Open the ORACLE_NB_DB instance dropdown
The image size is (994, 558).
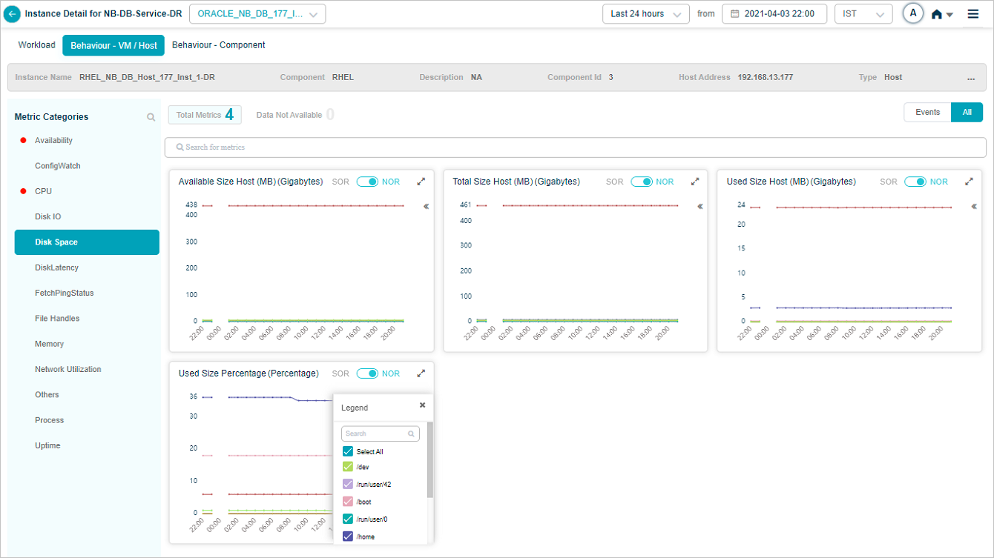(x=257, y=14)
